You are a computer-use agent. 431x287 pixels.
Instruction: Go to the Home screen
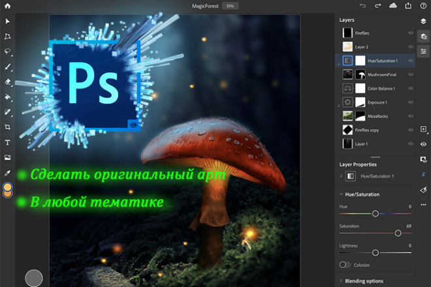tap(7, 6)
